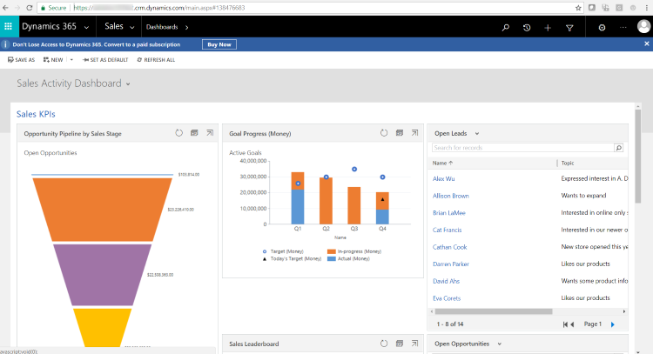Open advanced find funnel filter icon
Viewport: 653px width, 354px height.
[x=569, y=28]
